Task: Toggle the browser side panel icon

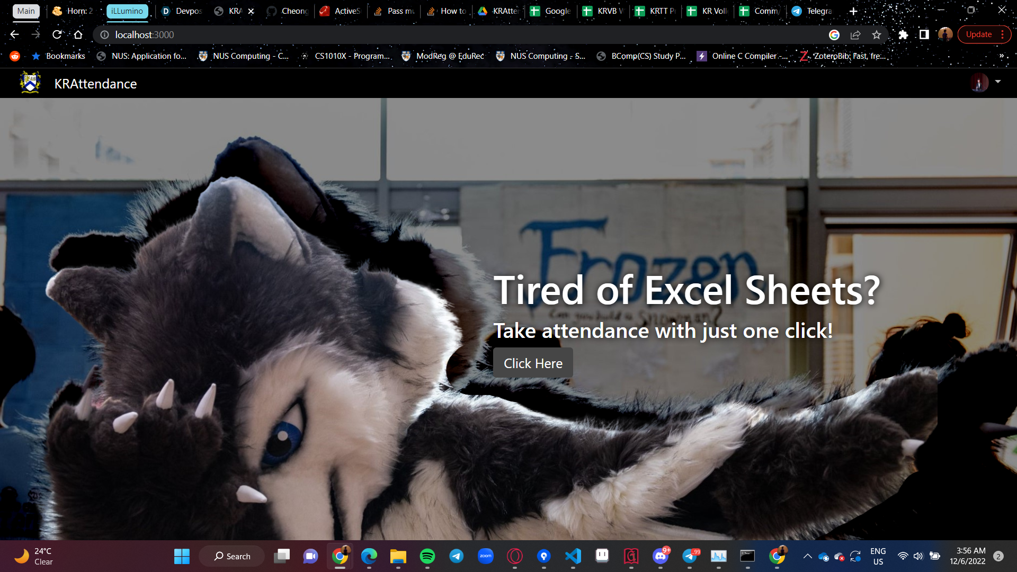Action: pos(924,34)
